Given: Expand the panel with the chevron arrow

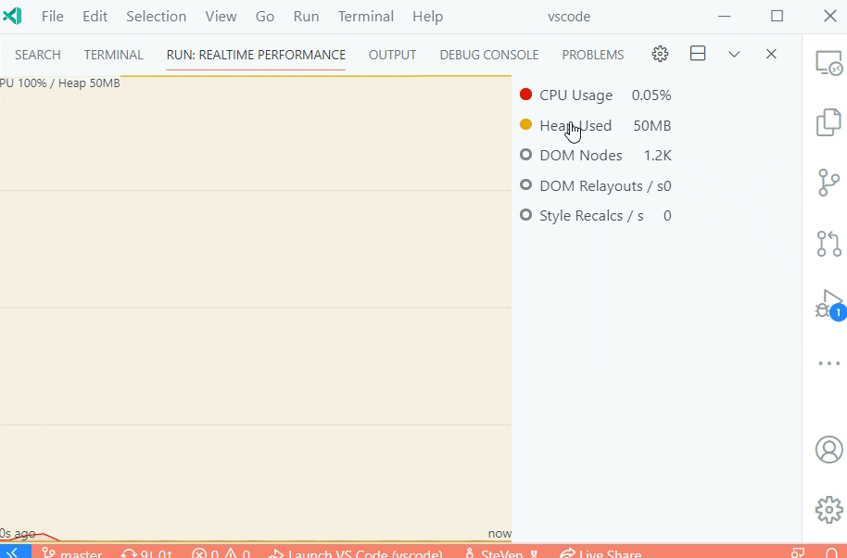Looking at the screenshot, I should click(734, 54).
